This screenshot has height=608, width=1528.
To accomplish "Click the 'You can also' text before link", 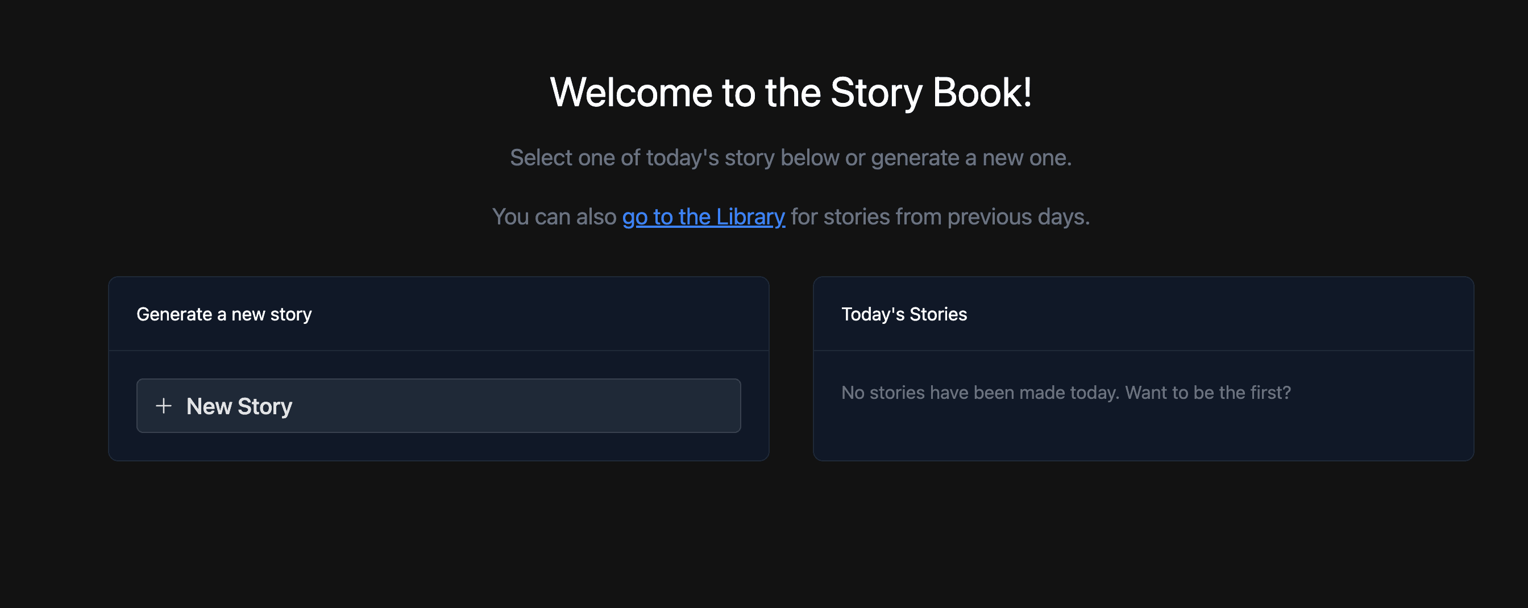I will coord(555,217).
